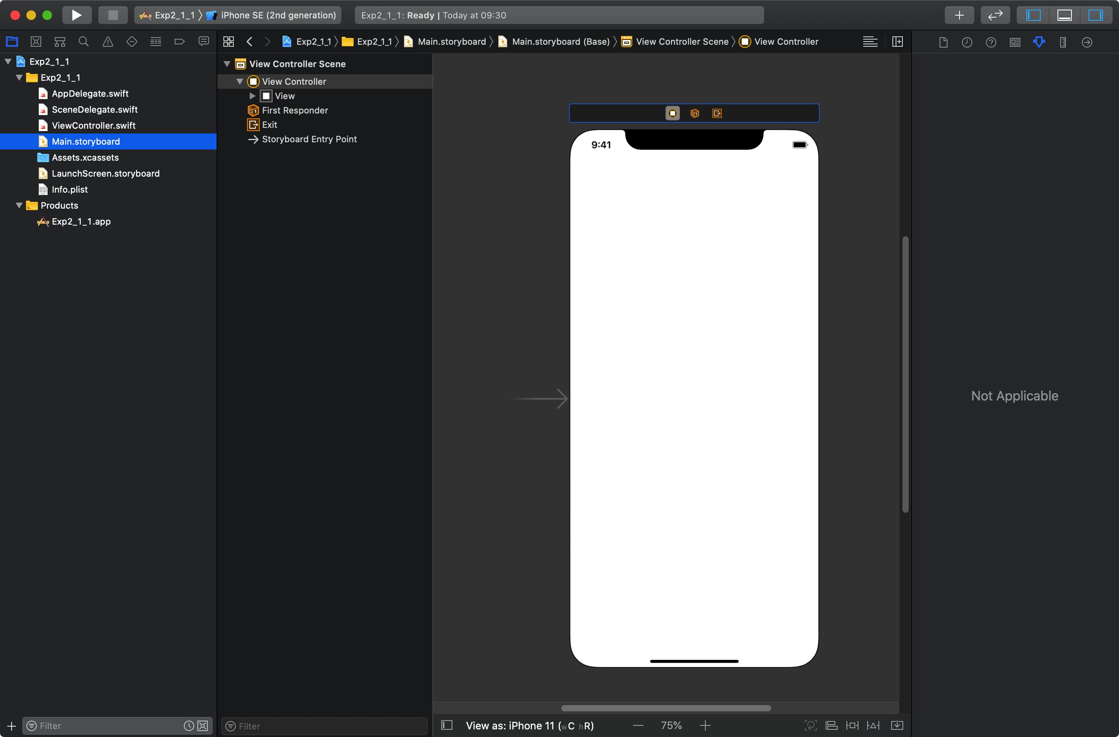
Task: Click the zoom out minus button
Action: pyautogui.click(x=638, y=725)
